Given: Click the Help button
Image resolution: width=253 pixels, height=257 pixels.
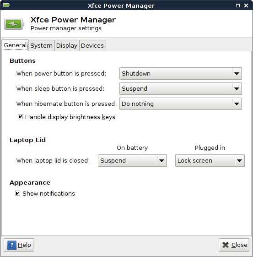Looking at the screenshot, I should 19,245.
